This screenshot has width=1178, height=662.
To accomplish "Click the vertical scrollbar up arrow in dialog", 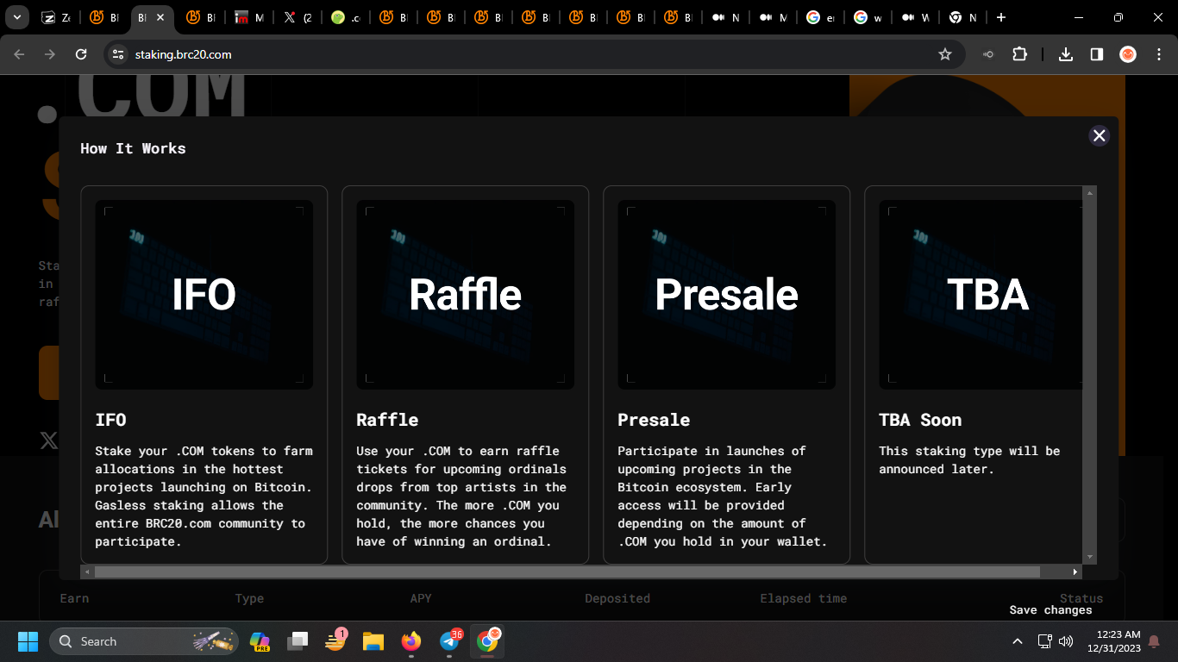I will pyautogui.click(x=1090, y=193).
